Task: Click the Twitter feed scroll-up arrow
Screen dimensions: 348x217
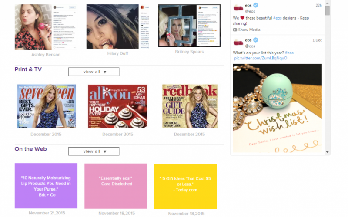Action: coord(328,3)
